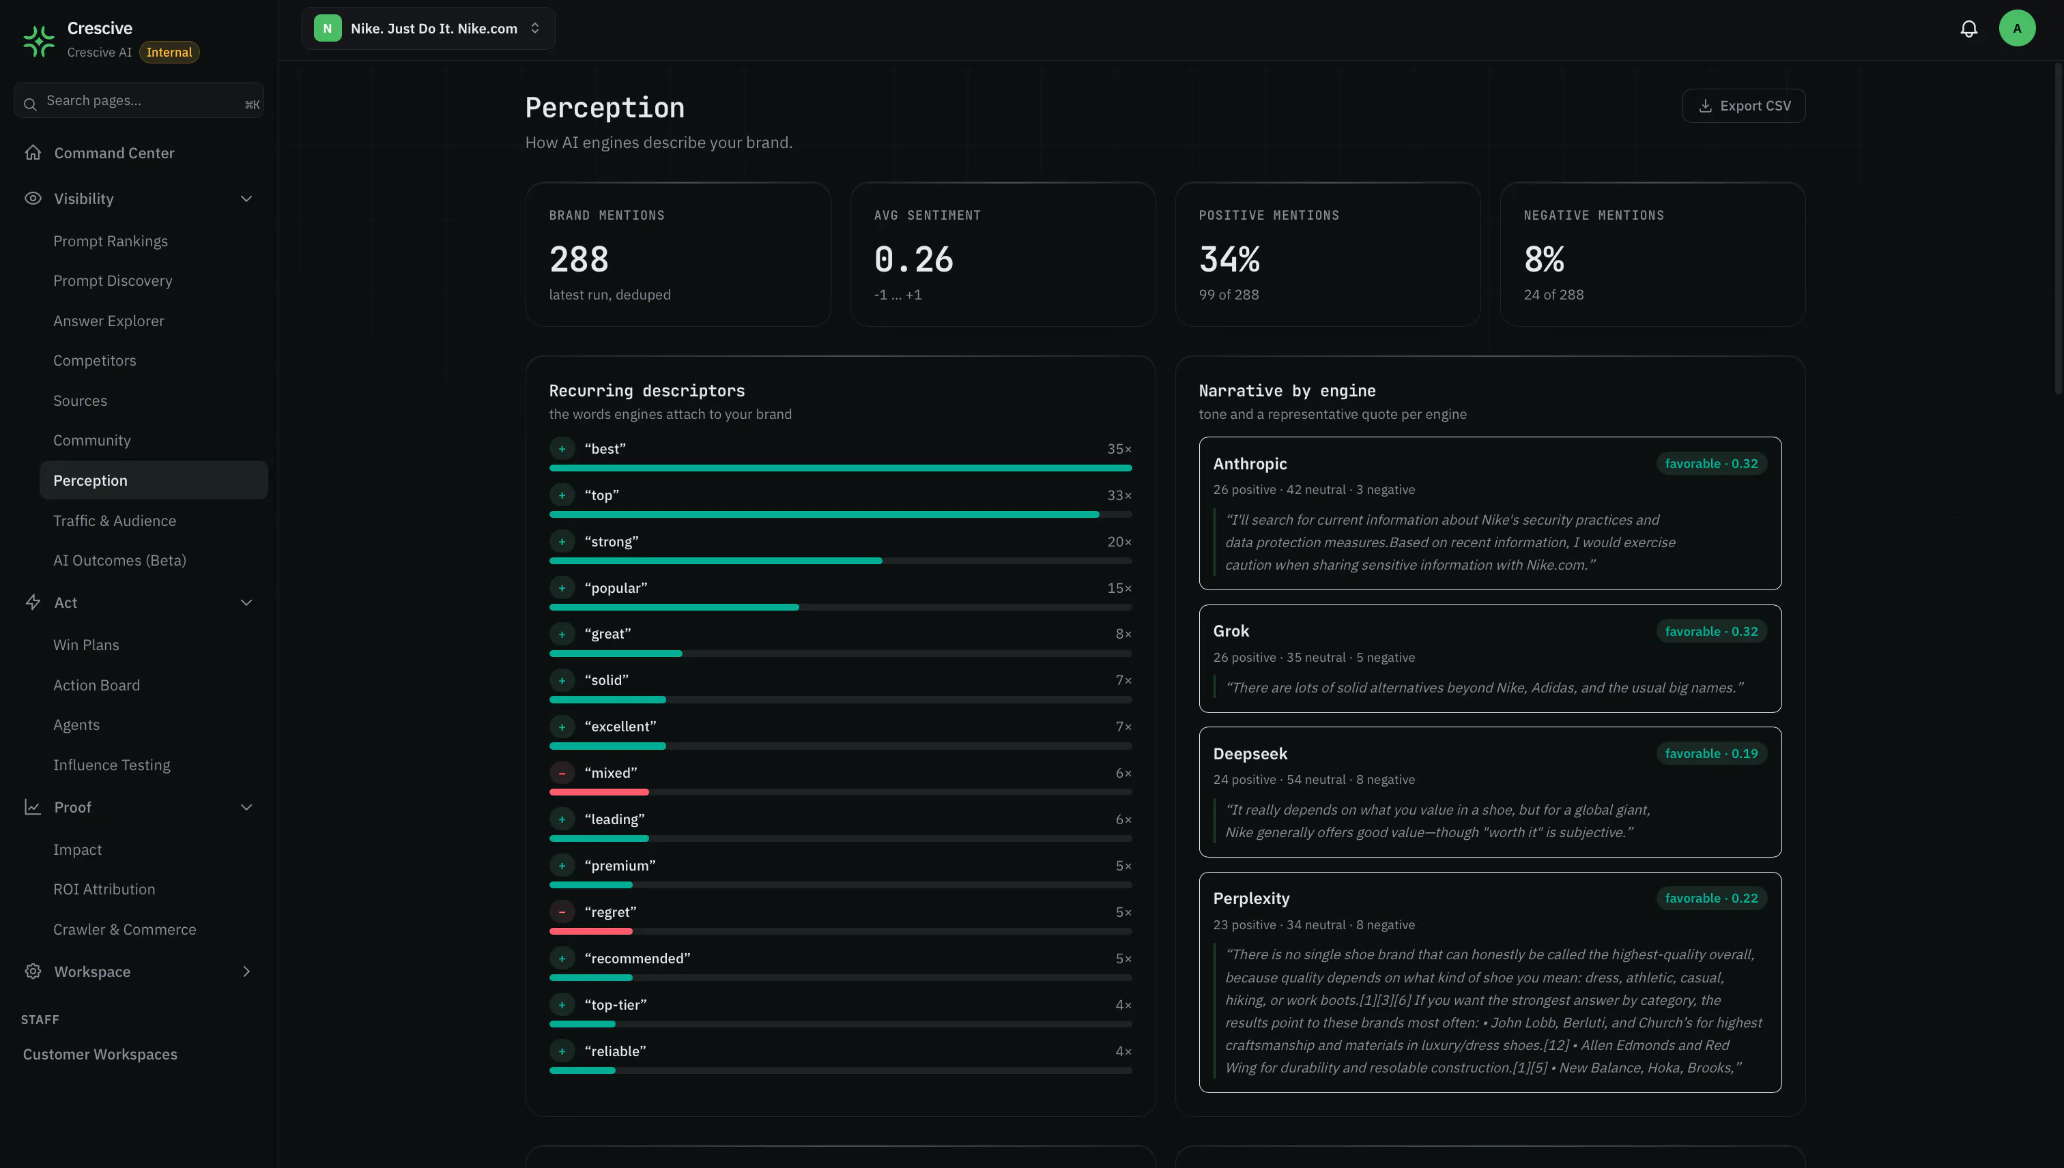Viewport: 2064px width, 1168px height.
Task: Click the red "mixed" descriptor bar
Action: 599,792
